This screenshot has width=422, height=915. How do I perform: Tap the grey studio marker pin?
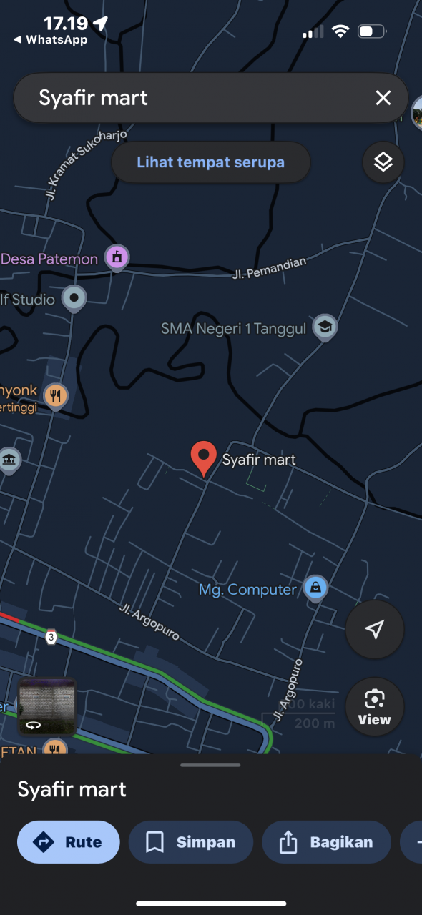[x=74, y=298]
